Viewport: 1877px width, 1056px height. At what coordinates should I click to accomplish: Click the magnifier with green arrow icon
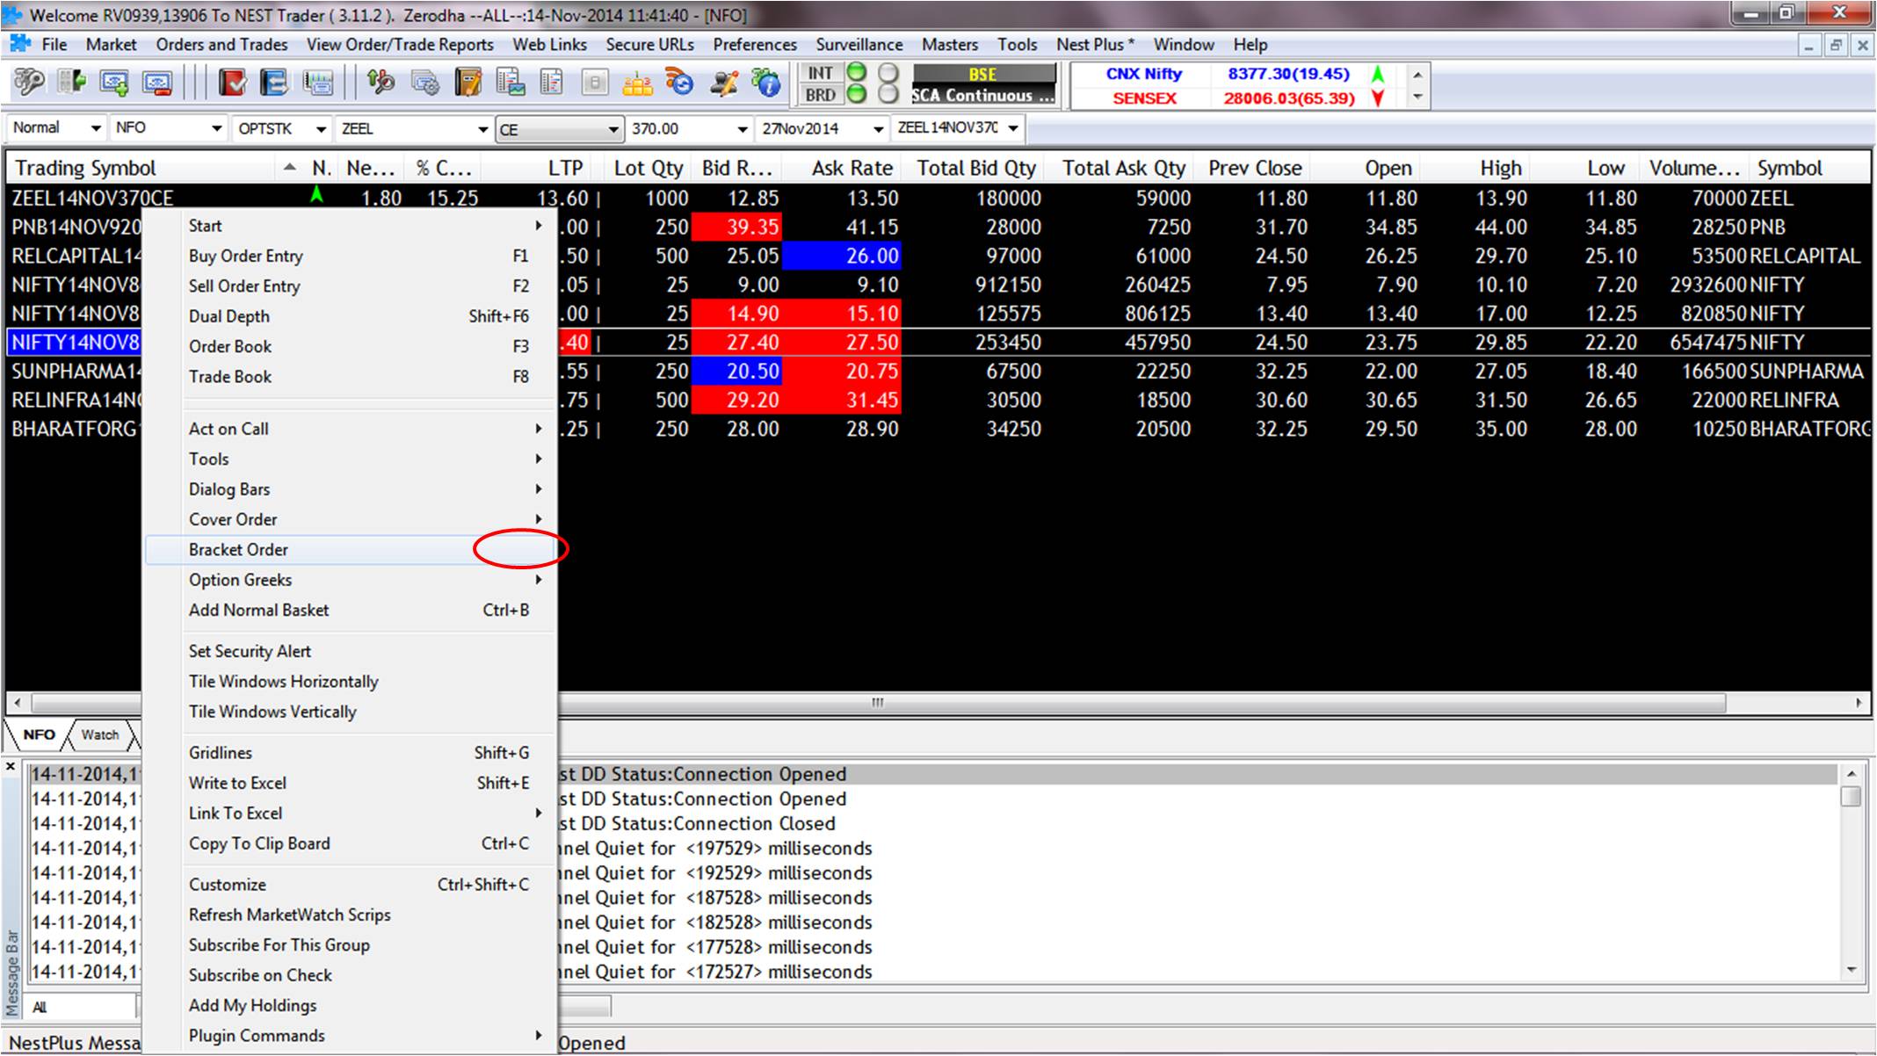[381, 83]
